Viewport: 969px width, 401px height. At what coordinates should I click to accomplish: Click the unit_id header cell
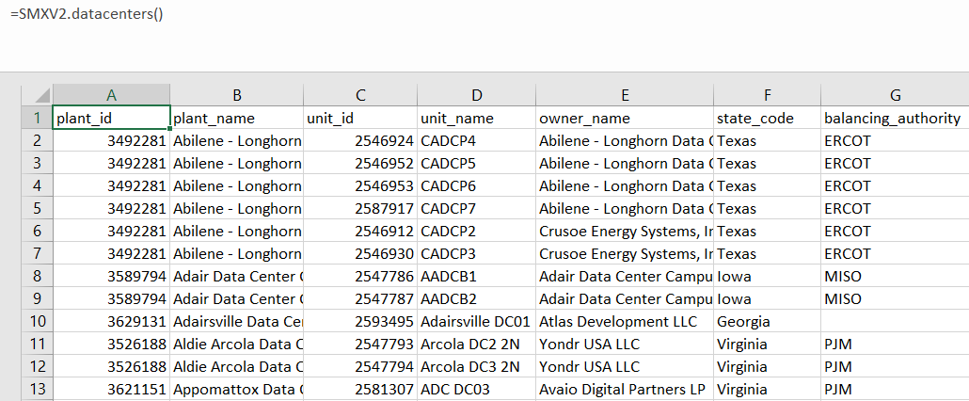361,118
